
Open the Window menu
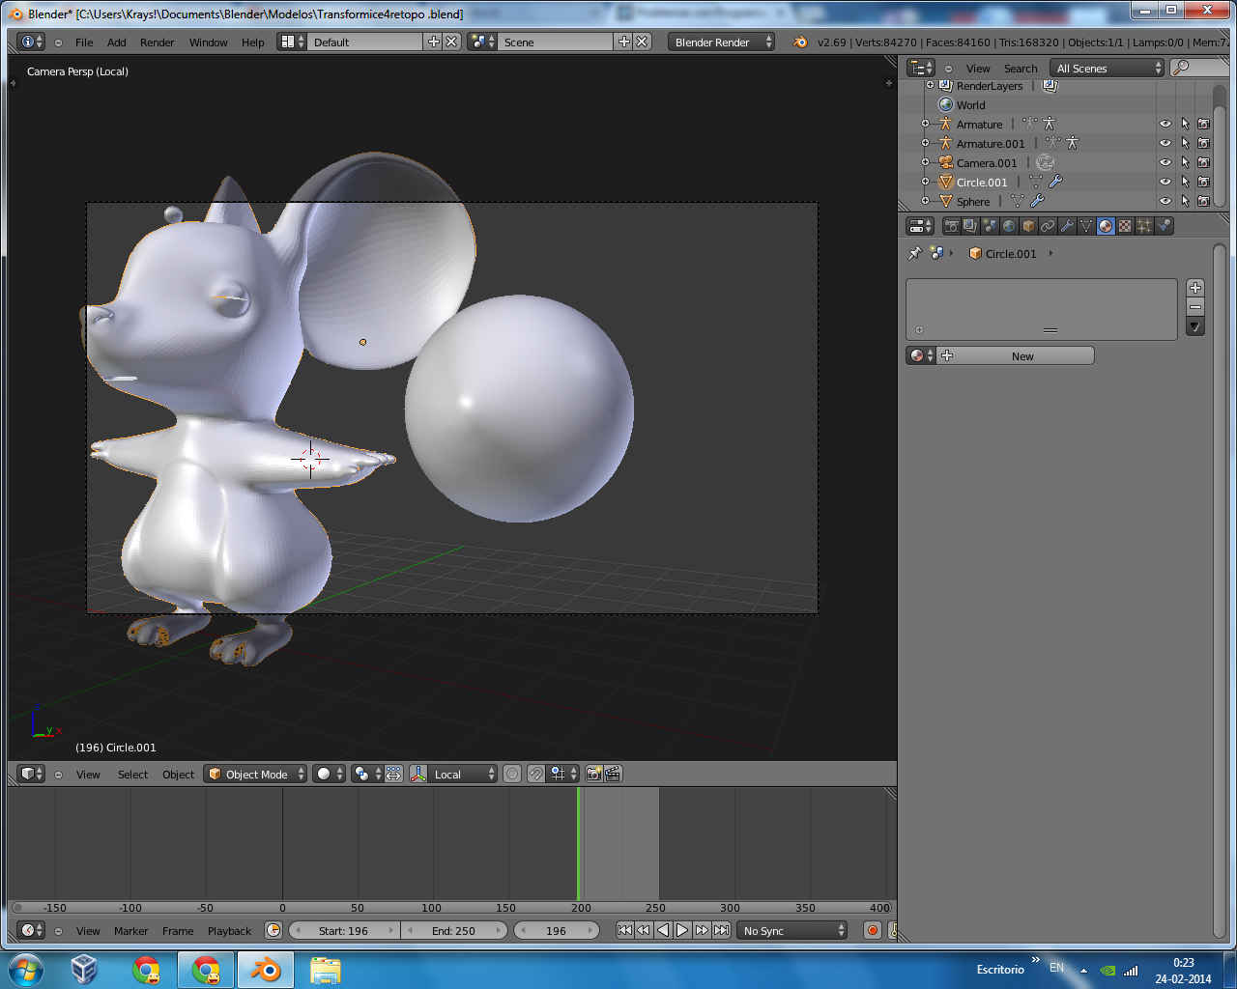tap(209, 42)
